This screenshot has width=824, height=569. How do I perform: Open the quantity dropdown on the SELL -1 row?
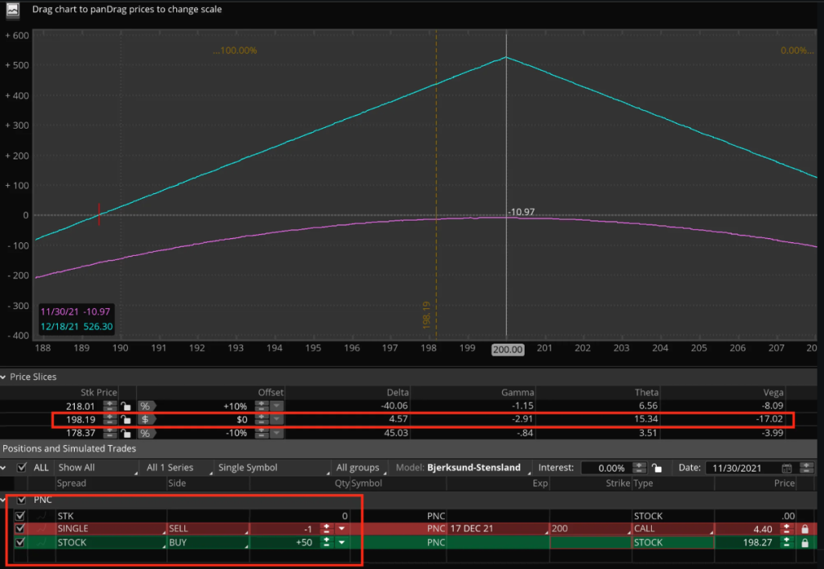[x=341, y=529]
